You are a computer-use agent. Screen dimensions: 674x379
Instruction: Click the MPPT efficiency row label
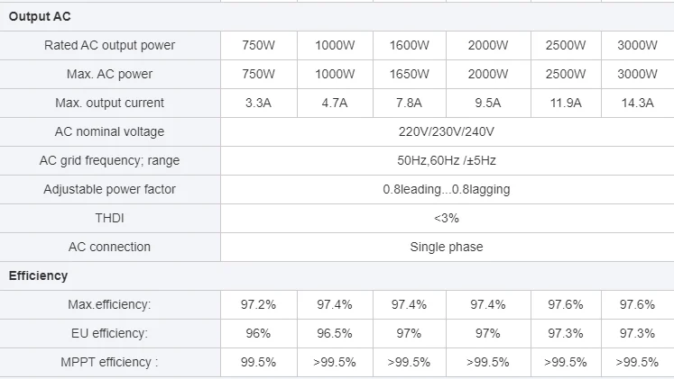[109, 362]
